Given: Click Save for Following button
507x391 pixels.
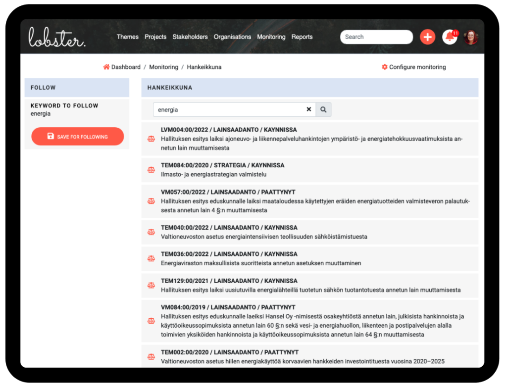Looking at the screenshot, I should pyautogui.click(x=78, y=137).
